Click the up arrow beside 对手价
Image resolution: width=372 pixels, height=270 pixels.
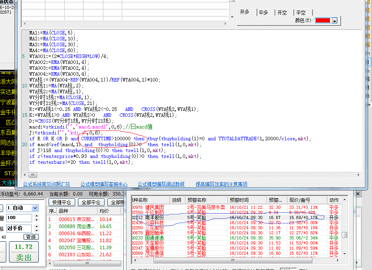(x=36, y=227)
